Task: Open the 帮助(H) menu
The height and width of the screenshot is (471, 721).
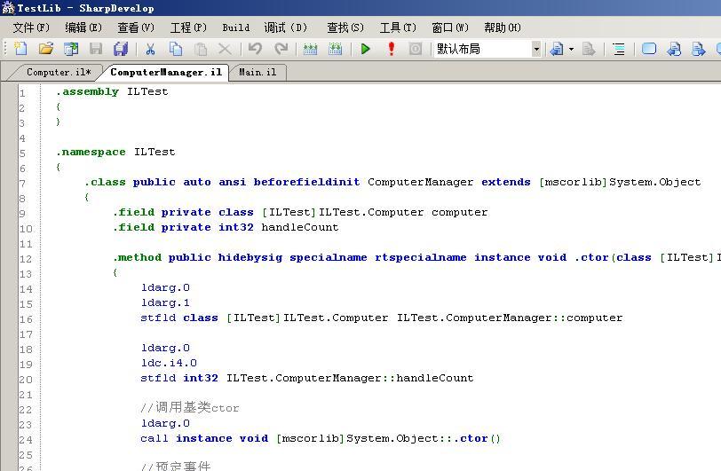Action: 503,27
